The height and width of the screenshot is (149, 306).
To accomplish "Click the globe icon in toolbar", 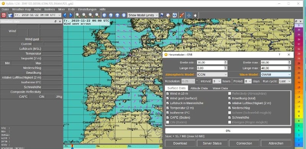I will [162, 15].
